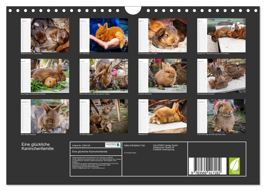Click the large title 'Eine glückliche Kaninchenfamilie'
266x191 pixels.
pyautogui.click(x=38, y=146)
